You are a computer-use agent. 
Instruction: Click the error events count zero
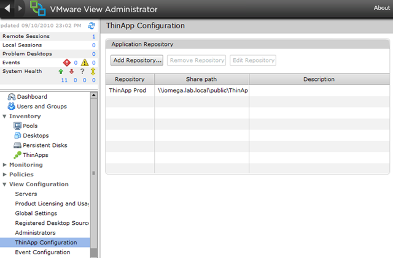[76, 63]
